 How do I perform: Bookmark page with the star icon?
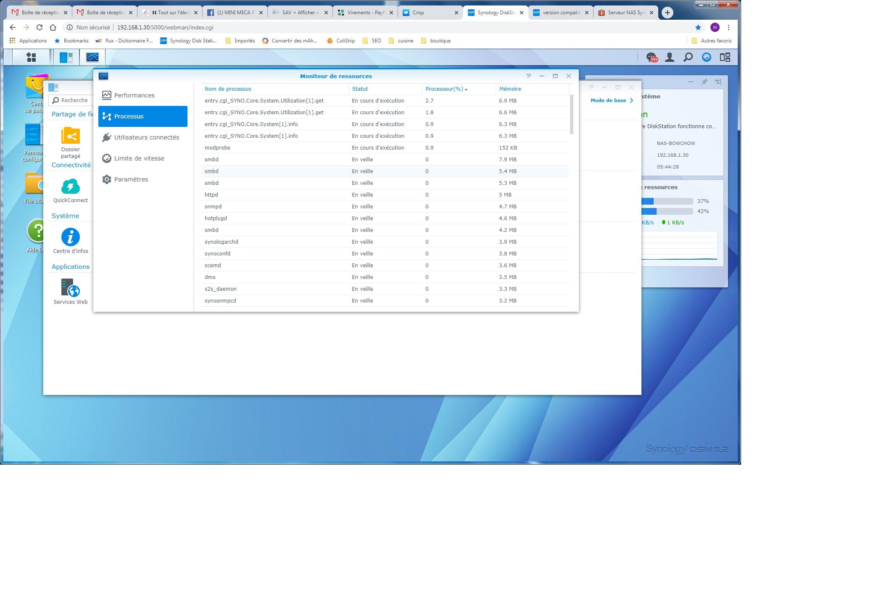[x=698, y=27]
